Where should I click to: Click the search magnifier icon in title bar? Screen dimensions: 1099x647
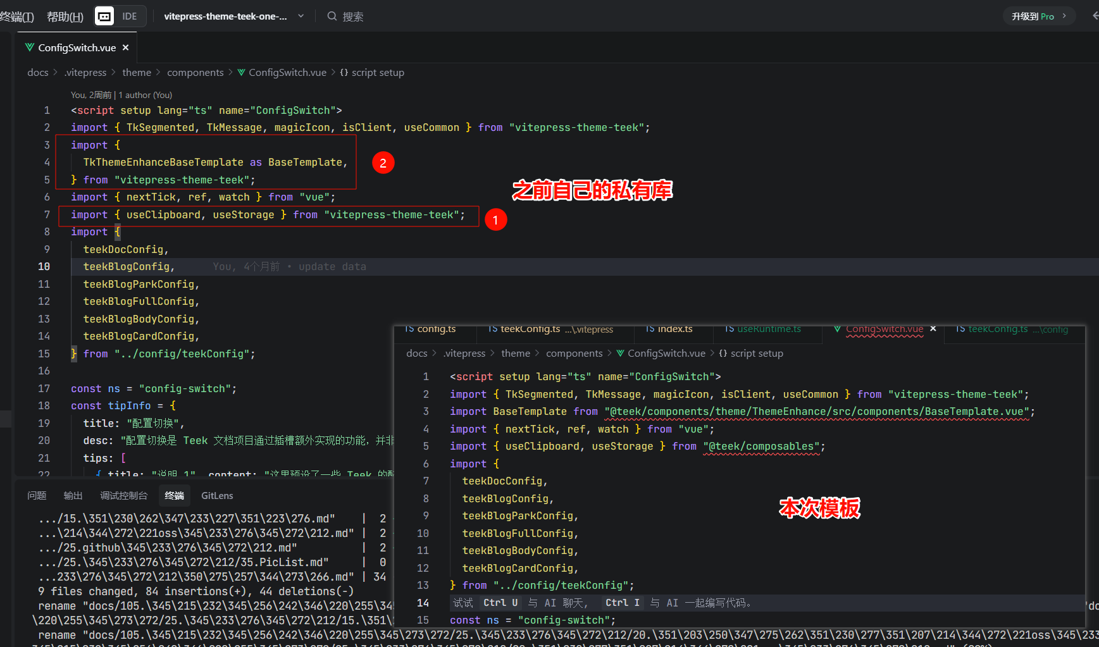click(x=332, y=16)
